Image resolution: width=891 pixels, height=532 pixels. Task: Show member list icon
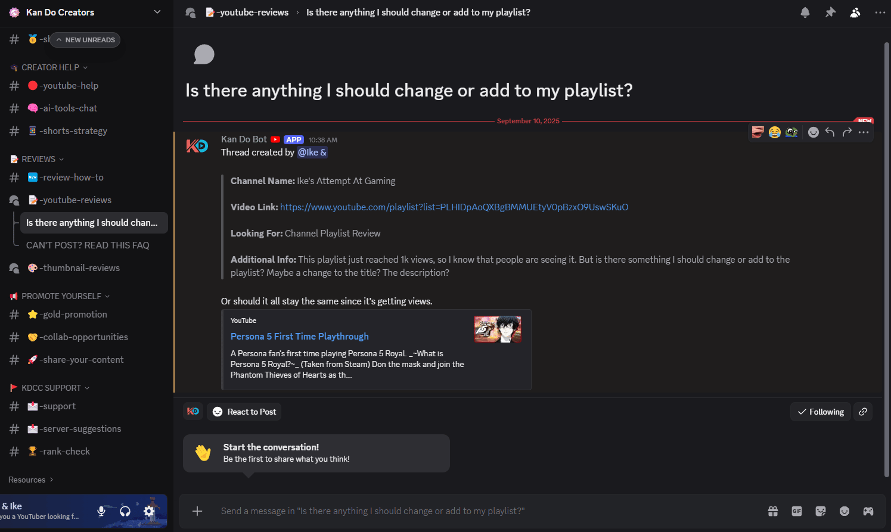[855, 13]
